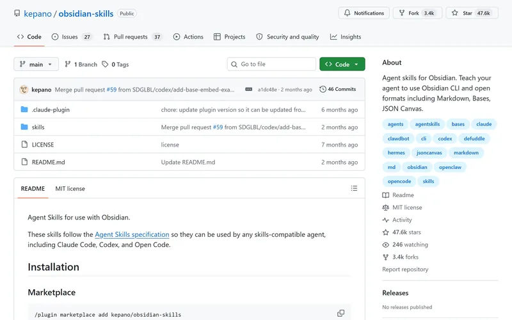Select the agentskills topic tag

click(x=428, y=124)
